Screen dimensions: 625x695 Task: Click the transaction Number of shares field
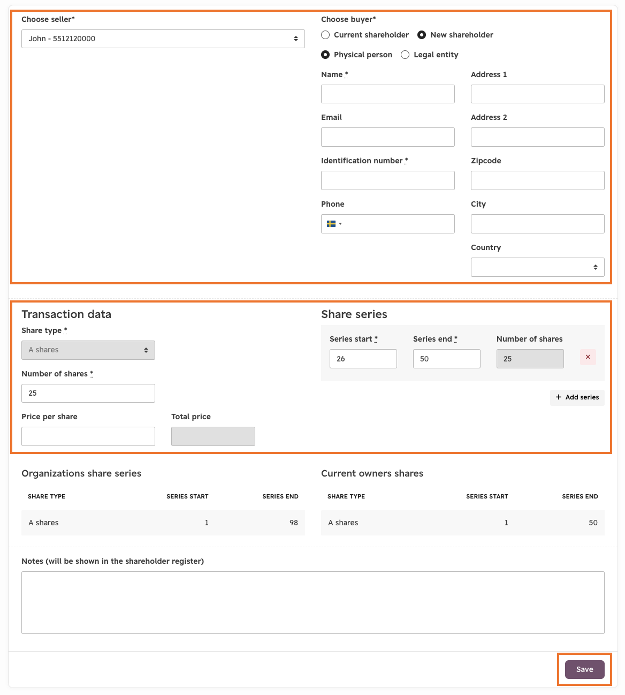(88, 393)
